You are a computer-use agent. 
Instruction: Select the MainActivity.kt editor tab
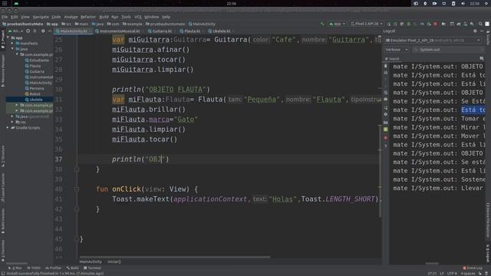[x=74, y=31]
